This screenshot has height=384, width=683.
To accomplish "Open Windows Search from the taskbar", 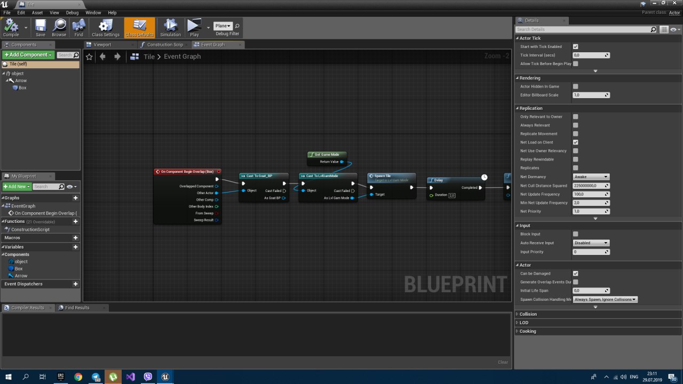I will coord(26,377).
